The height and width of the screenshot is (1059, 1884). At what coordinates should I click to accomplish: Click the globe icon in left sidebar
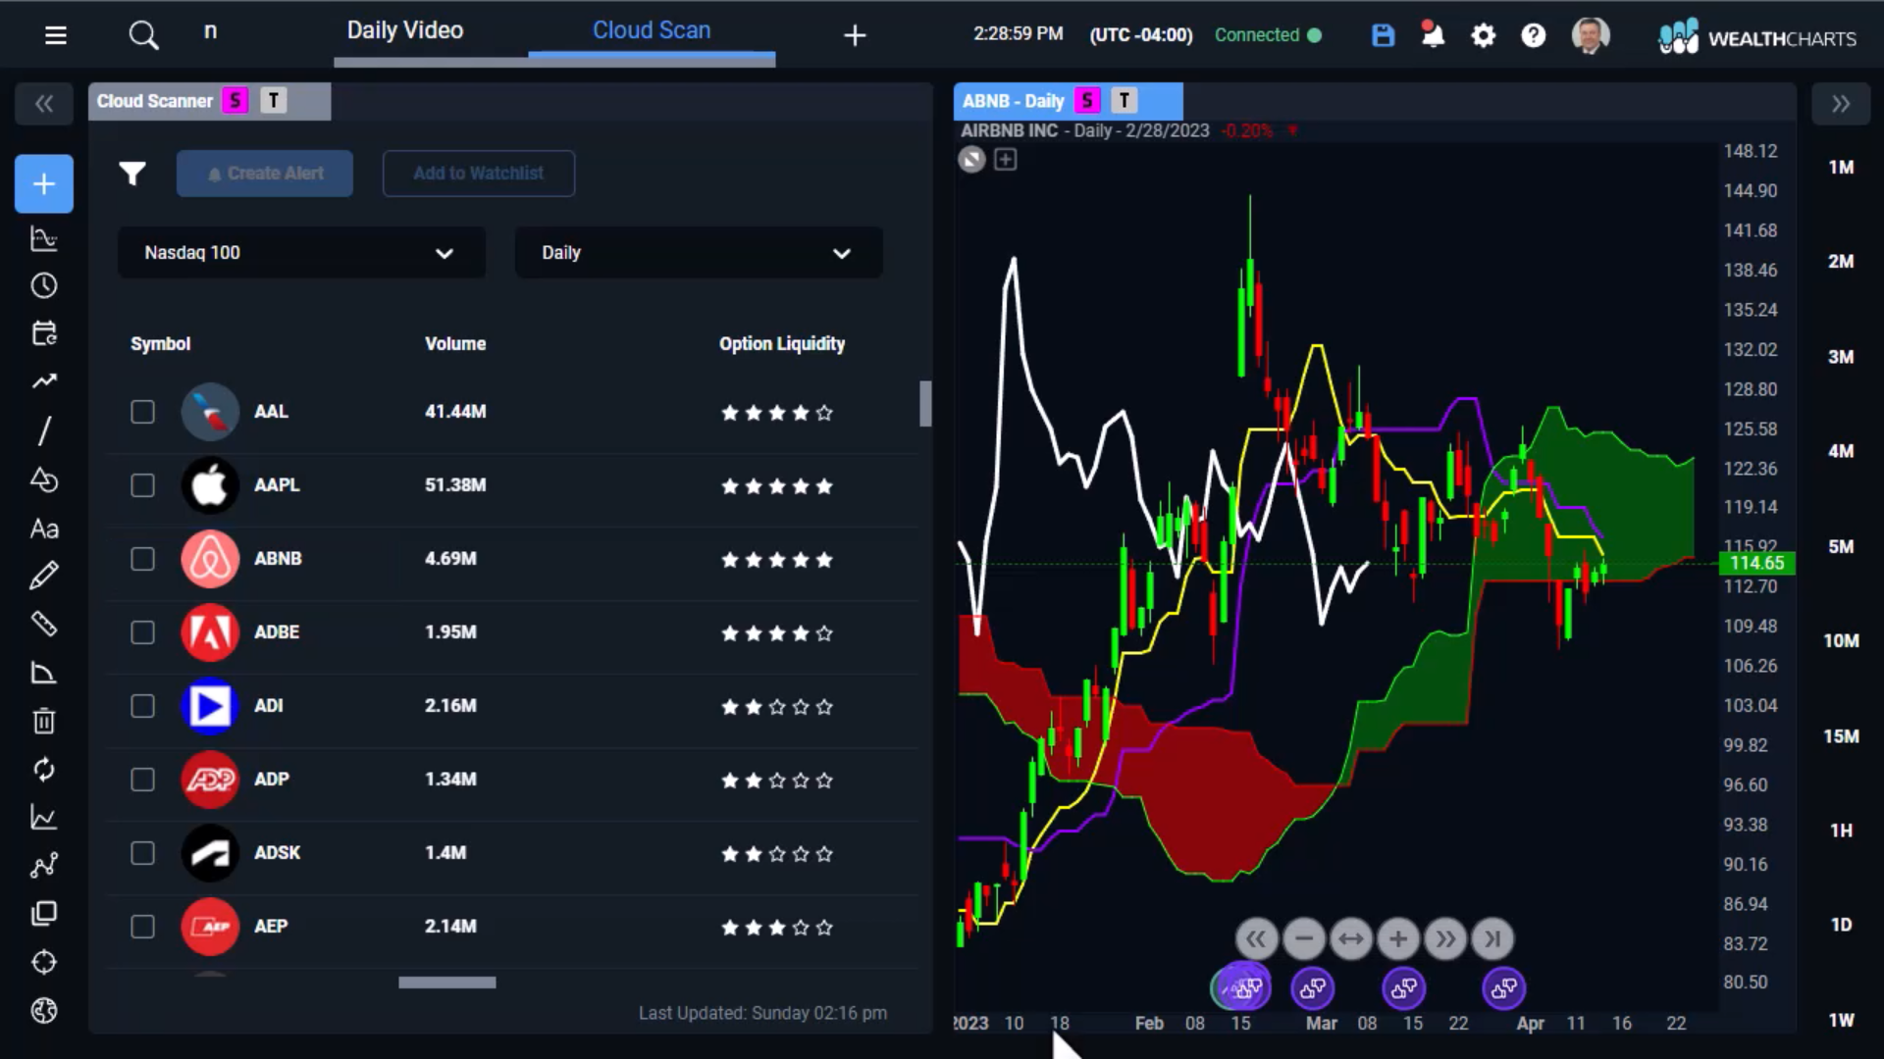44,1011
